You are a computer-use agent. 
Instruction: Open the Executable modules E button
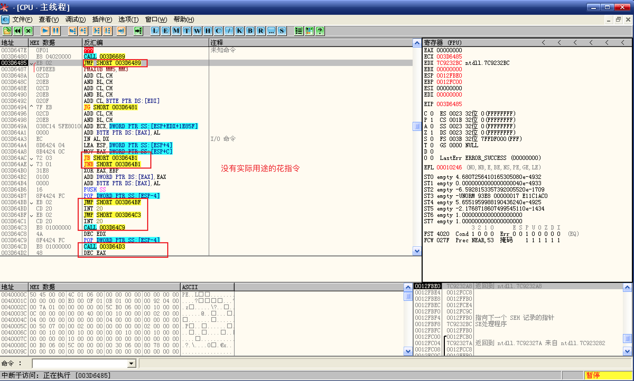click(x=166, y=31)
